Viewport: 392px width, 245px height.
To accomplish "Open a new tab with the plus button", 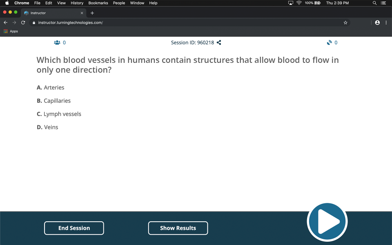I will point(92,13).
